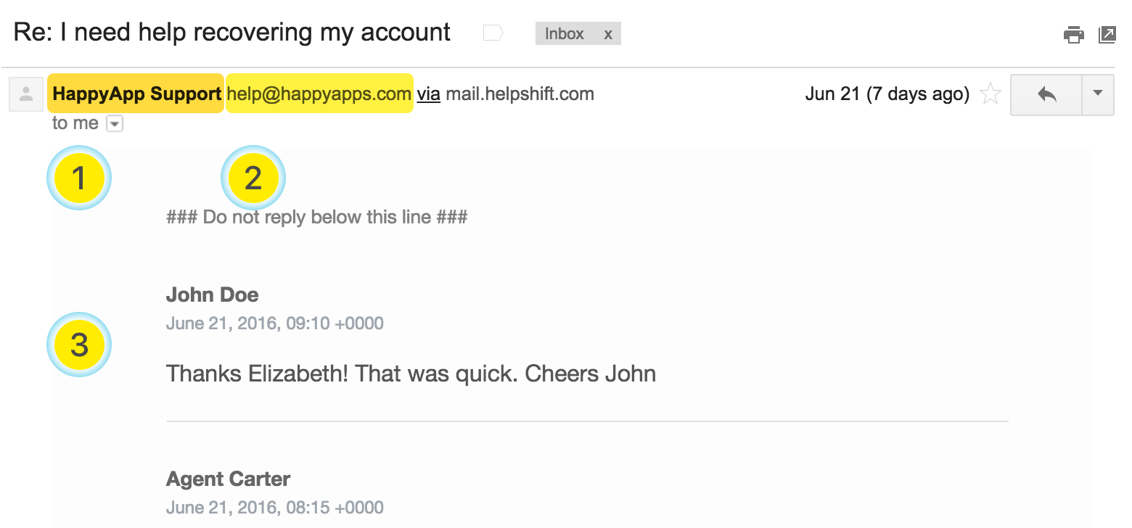Click the Inbox label tag
This screenshot has width=1132, height=528.
pos(565,34)
